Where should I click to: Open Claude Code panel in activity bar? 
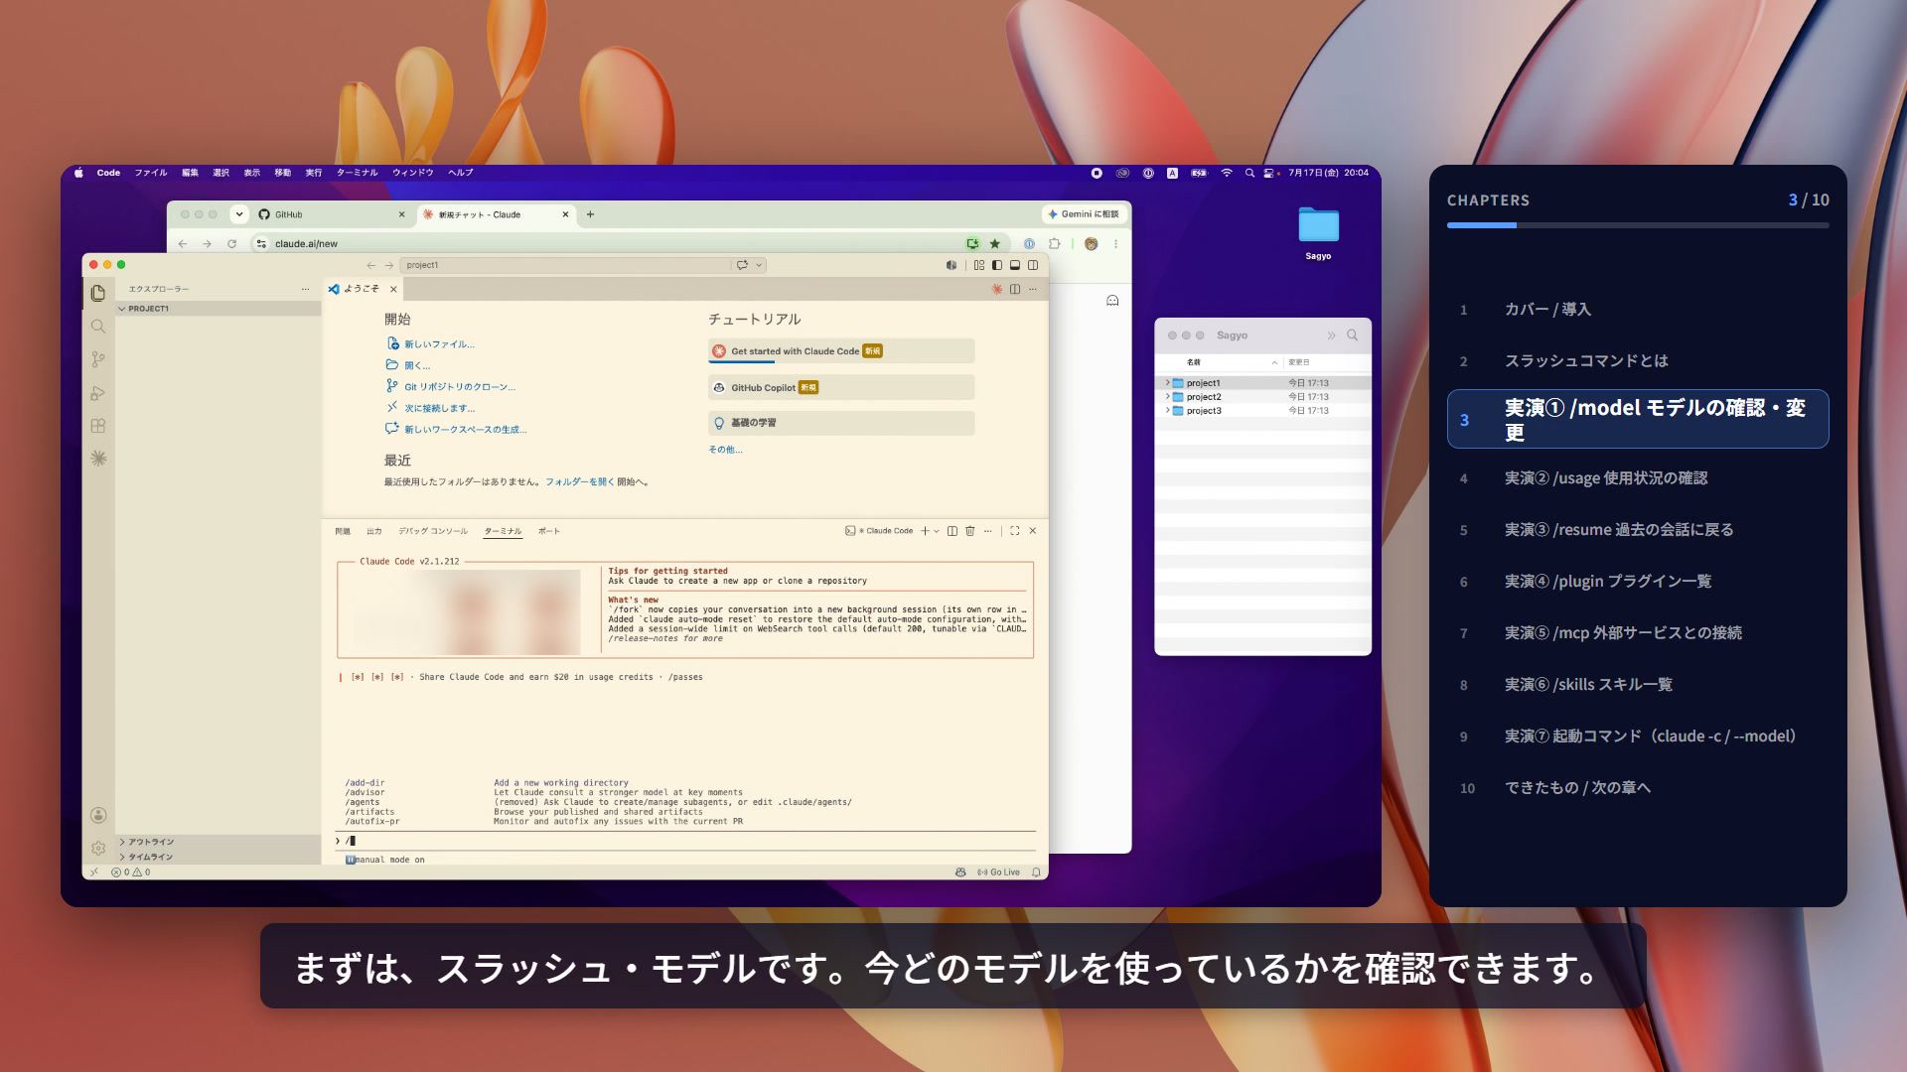tap(97, 459)
